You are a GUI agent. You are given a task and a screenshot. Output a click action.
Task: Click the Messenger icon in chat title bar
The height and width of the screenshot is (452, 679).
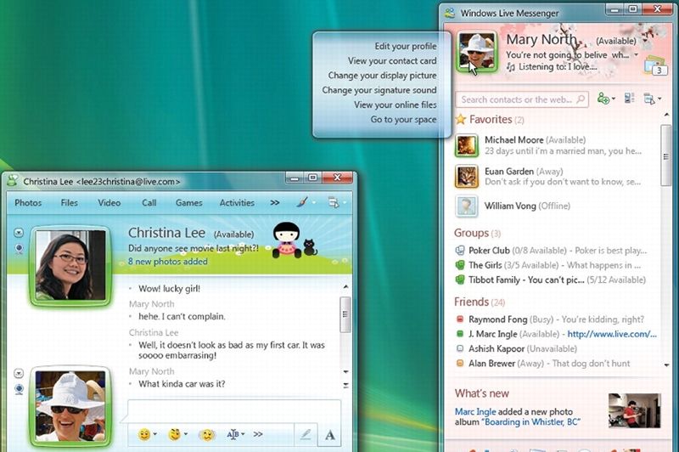tap(13, 181)
